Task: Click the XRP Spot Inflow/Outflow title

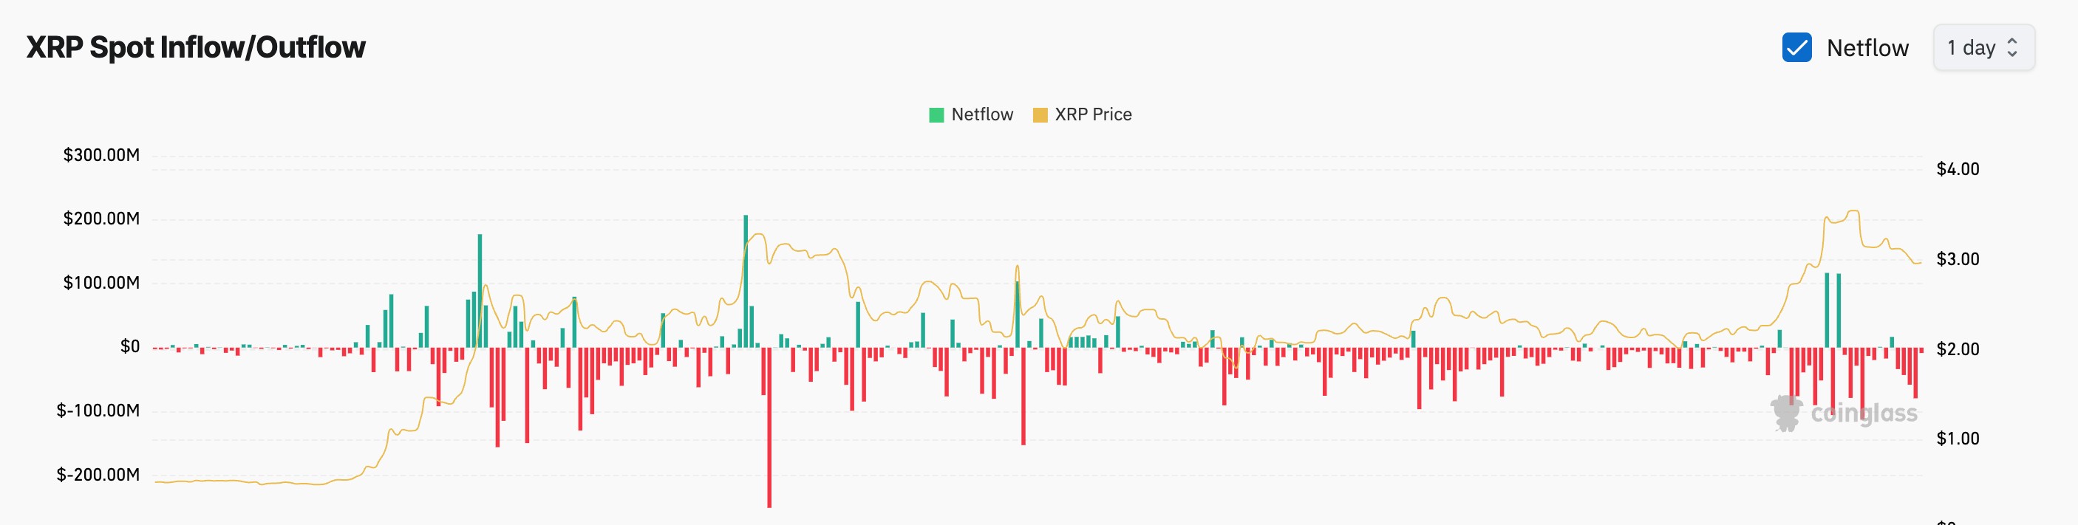Action: tap(196, 47)
